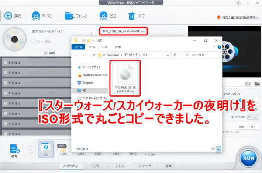Open the recent locations dropdown arrow
This screenshot has height=173, width=262.
click(x=89, y=55)
